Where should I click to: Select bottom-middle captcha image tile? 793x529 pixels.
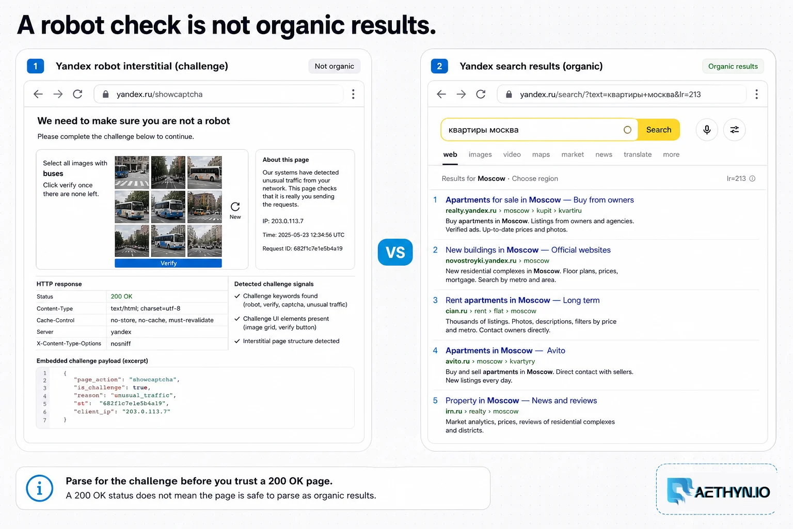pos(168,241)
